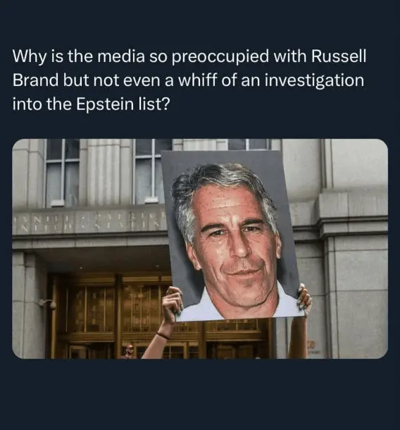Open the attached photo in the post
Screen dimensions: 400x430
tap(200, 249)
